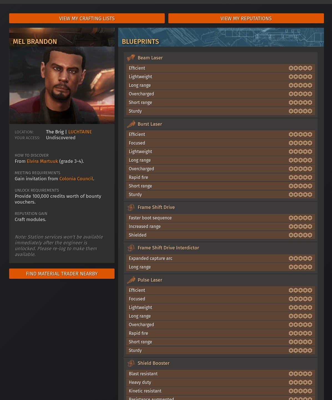
Task: Select the Frame Shift Drive Increased range blueprint
Action: 221,226
